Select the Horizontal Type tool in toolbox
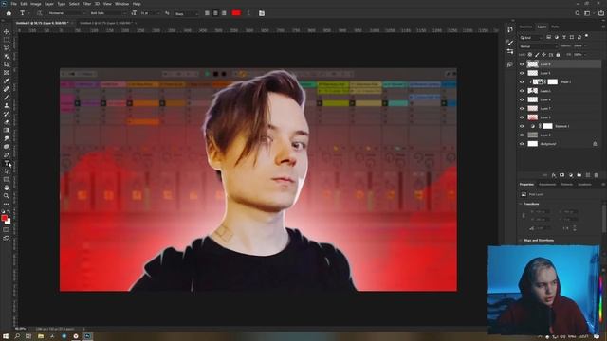 click(x=7, y=163)
